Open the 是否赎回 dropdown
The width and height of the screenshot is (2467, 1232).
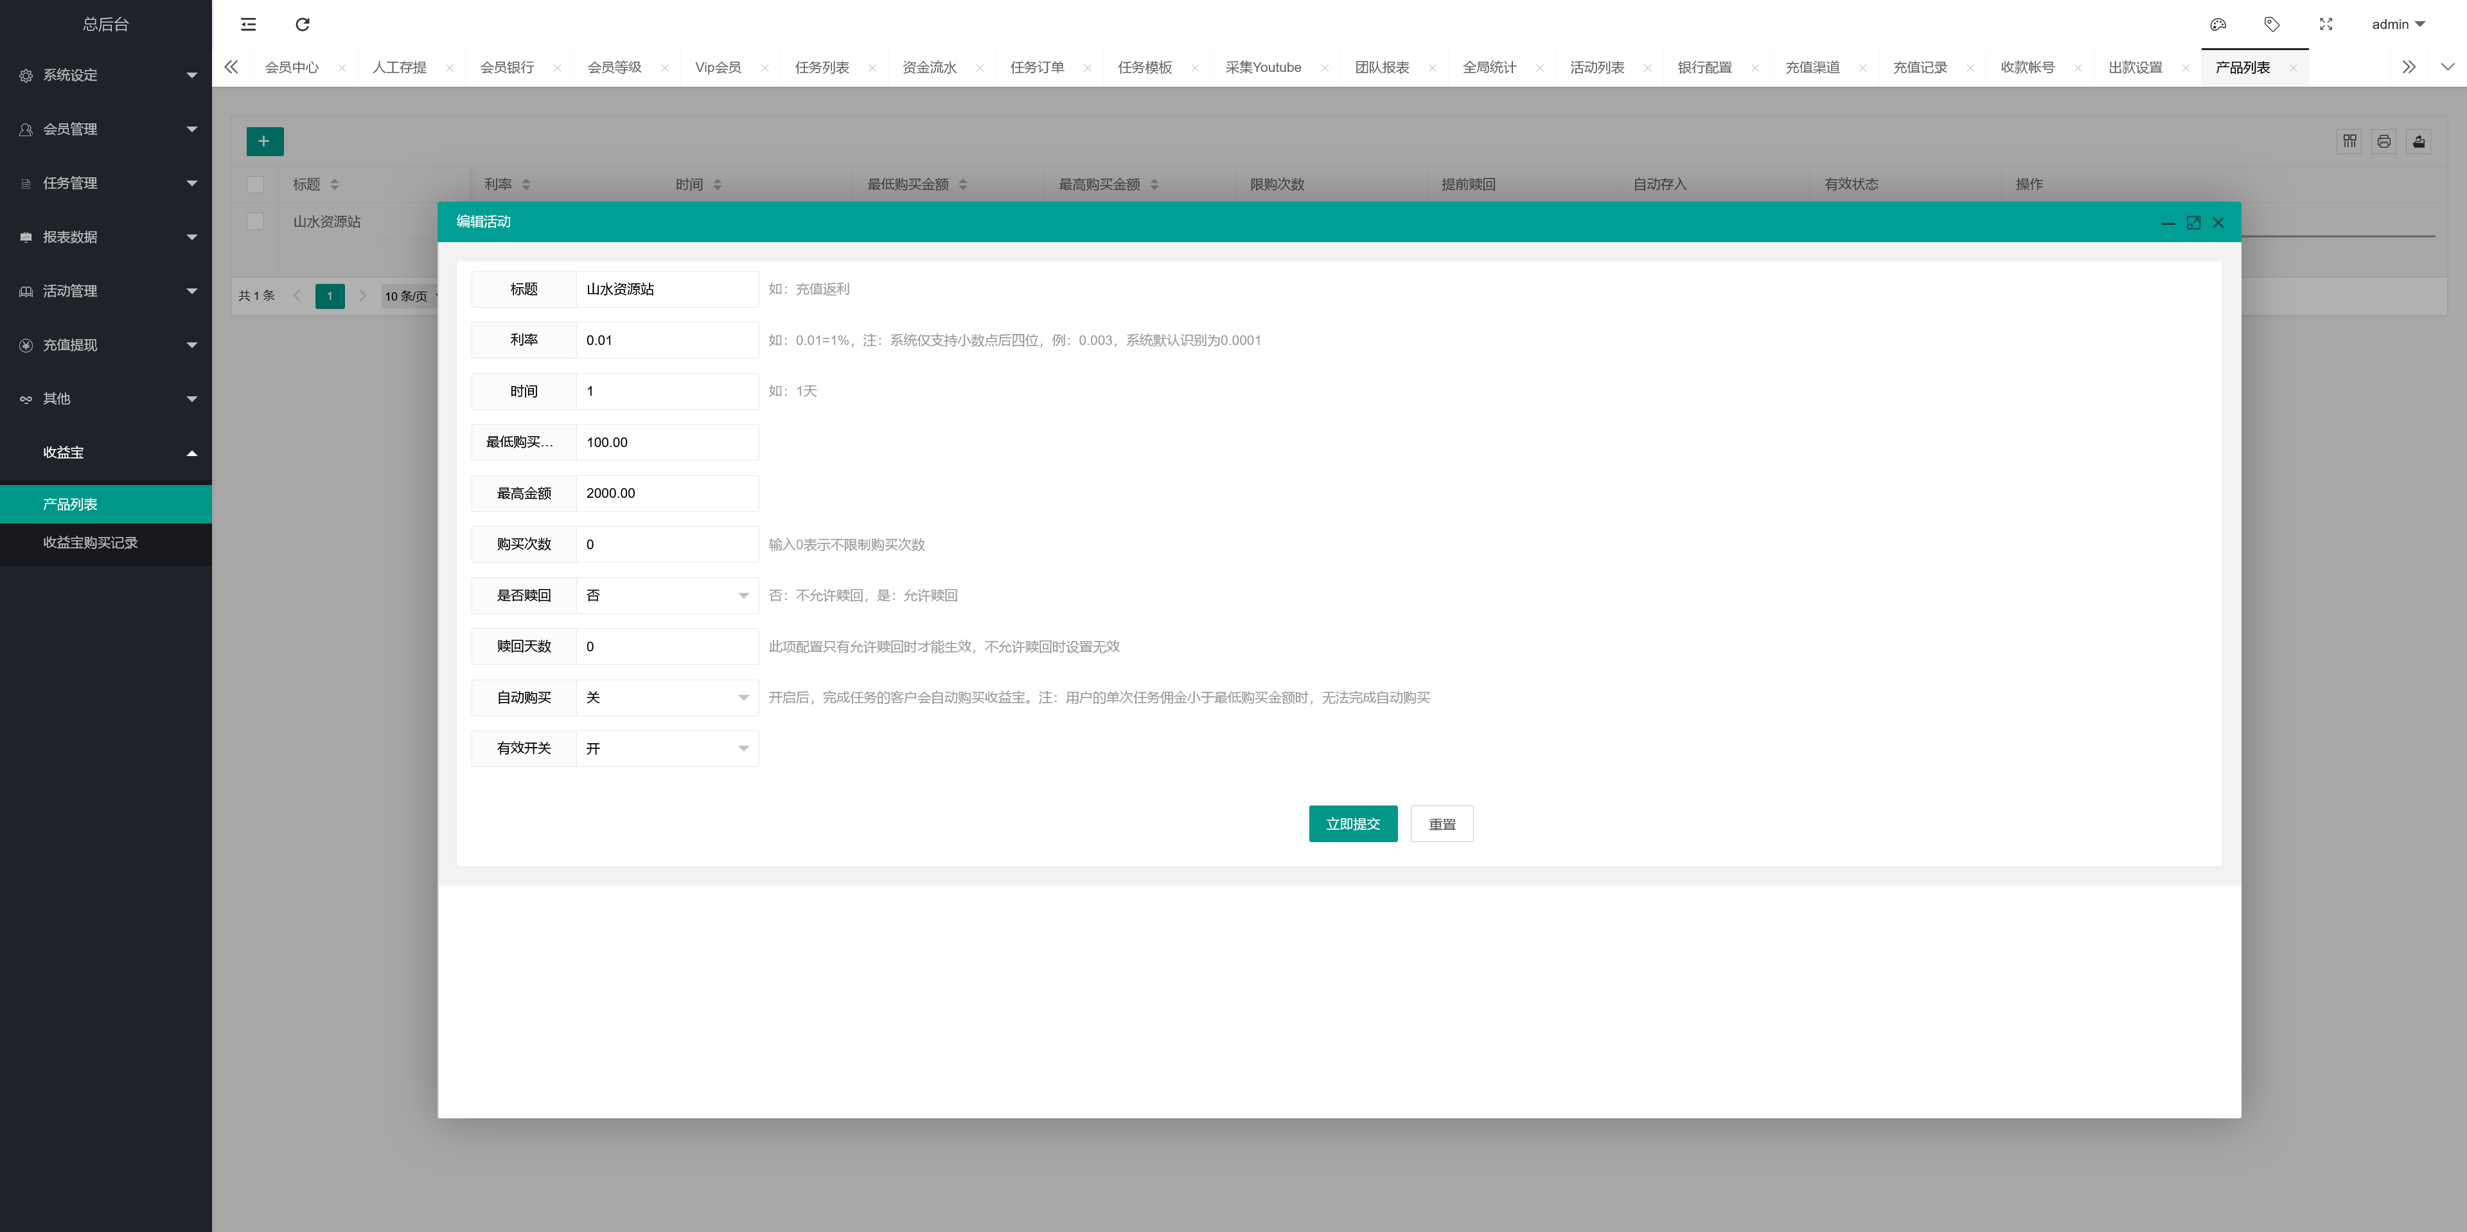coord(667,595)
